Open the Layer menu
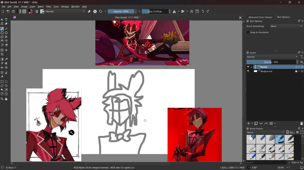This screenshot has height=170, width=304. click(32, 7)
